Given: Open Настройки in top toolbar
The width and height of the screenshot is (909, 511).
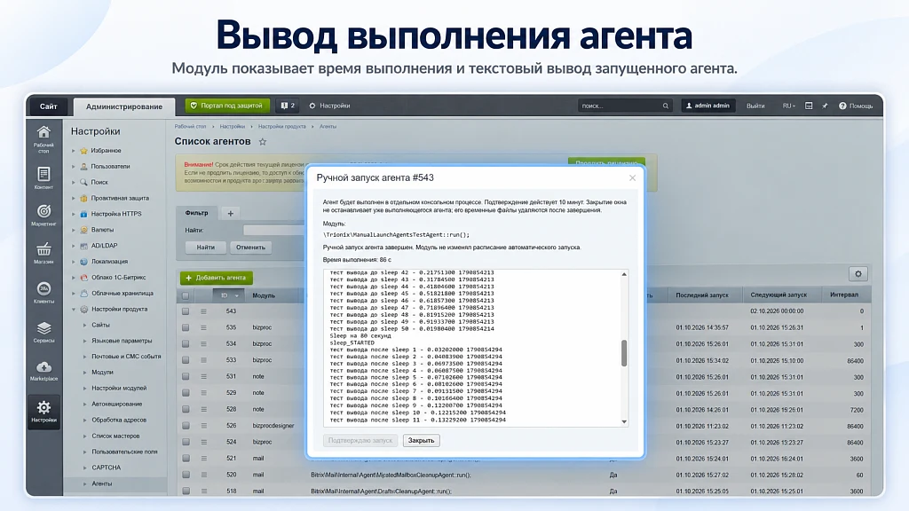Looking at the screenshot, I should [329, 106].
